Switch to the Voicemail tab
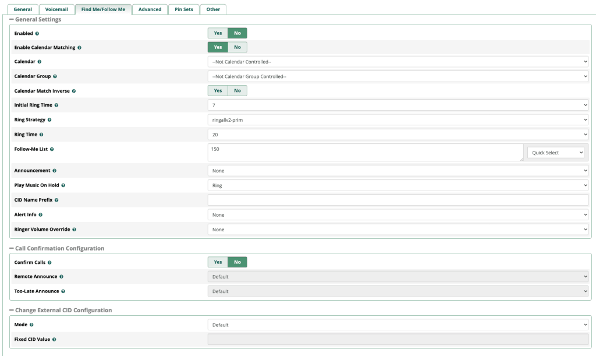Image resolution: width=596 pixels, height=356 pixels. coord(56,9)
